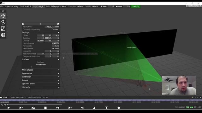
Task: Open the projection study project menu
Action: point(11,6)
